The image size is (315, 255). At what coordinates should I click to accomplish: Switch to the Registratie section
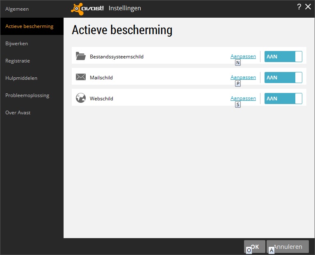(x=32, y=61)
